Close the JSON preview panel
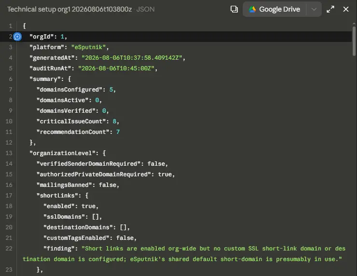This screenshot has height=276, width=357. click(345, 9)
